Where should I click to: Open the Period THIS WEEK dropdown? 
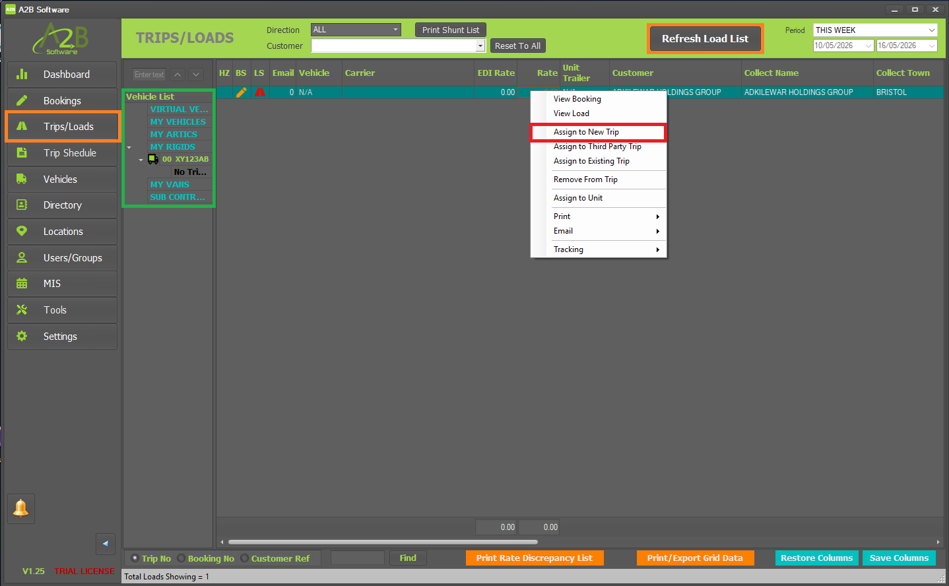point(875,30)
